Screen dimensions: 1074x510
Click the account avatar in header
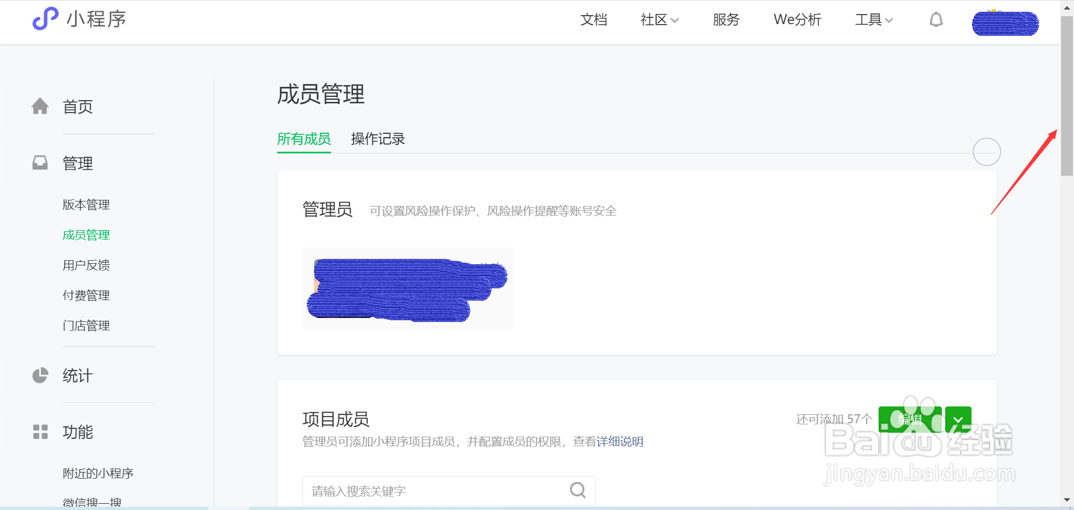[1005, 23]
